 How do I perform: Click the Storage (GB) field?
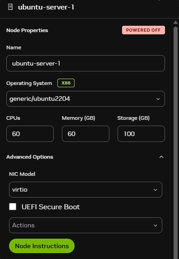(x=141, y=134)
